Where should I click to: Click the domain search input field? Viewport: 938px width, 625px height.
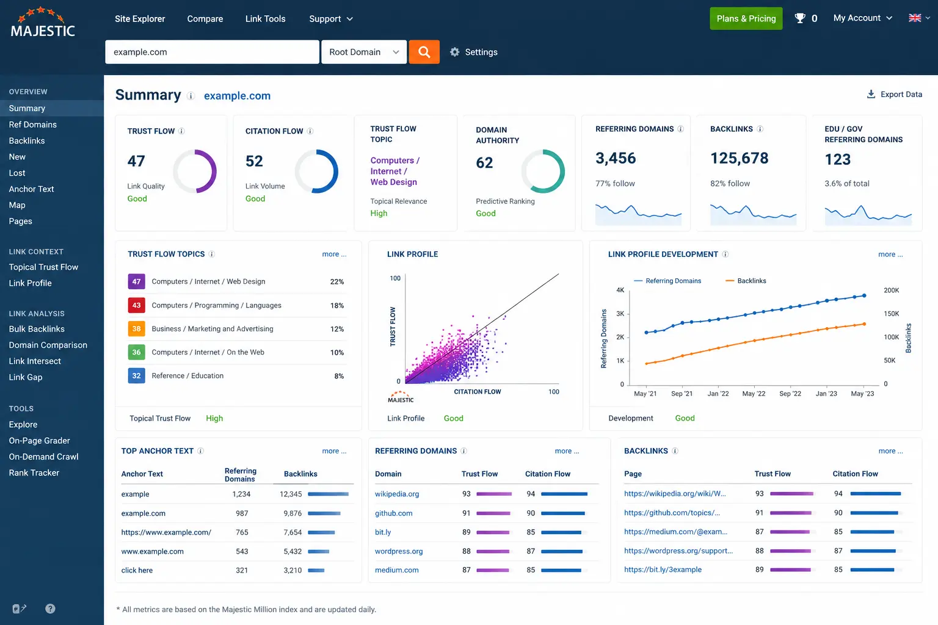(x=212, y=52)
